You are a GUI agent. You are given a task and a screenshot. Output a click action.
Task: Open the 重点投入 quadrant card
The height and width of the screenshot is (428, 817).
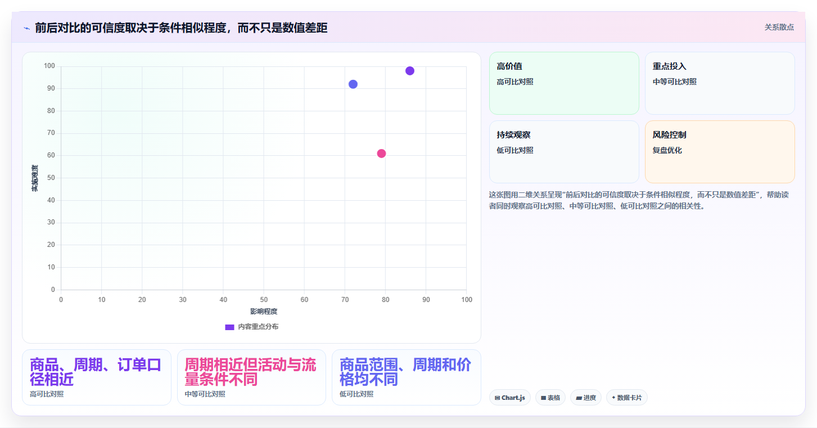click(x=720, y=83)
